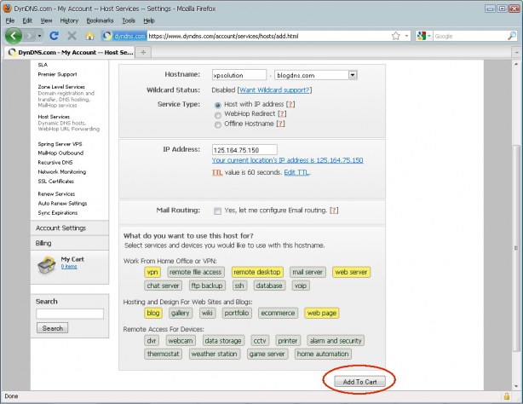Click into the IP Address field
Screen dimensions: 523x404
pyautogui.click(x=244, y=150)
